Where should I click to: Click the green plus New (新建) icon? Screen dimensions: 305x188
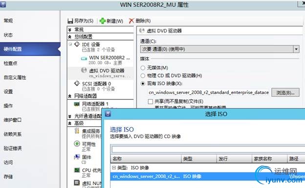pyautogui.click(x=103, y=21)
